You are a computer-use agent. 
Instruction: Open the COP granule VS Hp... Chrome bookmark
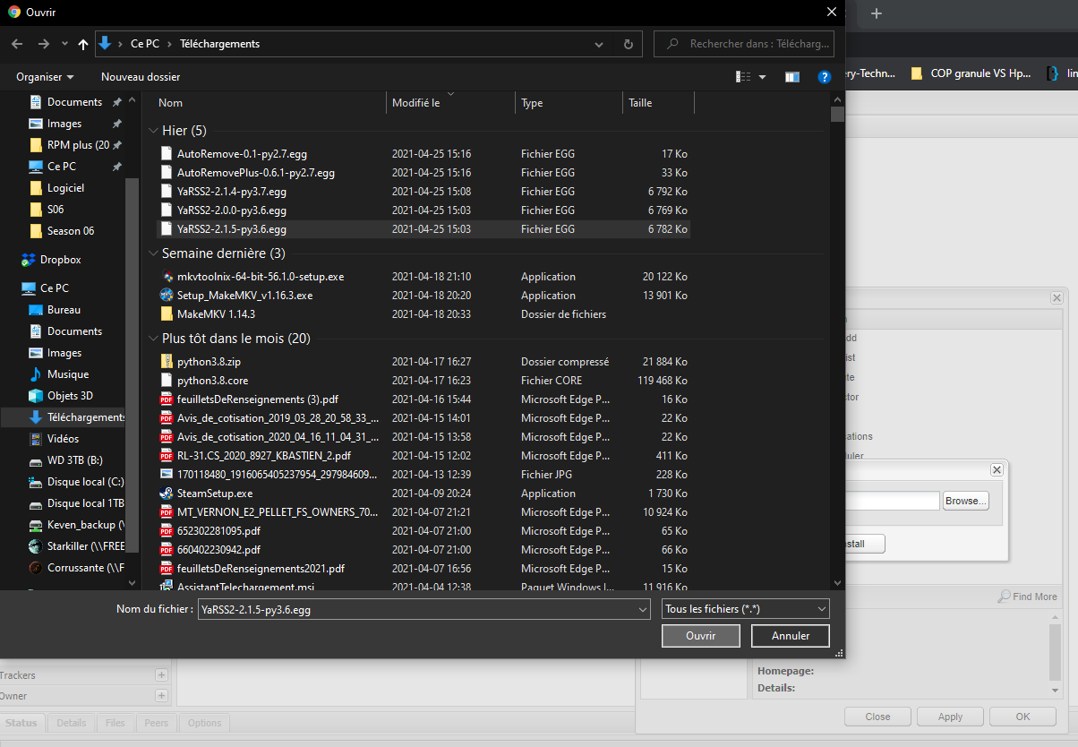tap(971, 73)
